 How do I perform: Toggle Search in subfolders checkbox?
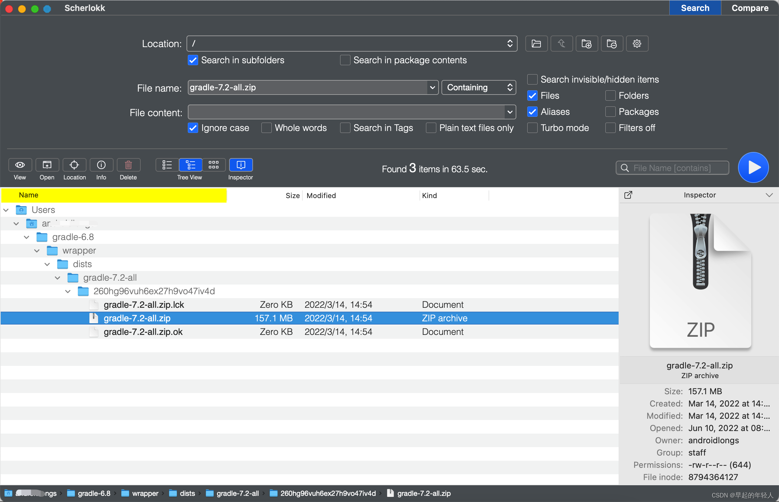click(194, 60)
